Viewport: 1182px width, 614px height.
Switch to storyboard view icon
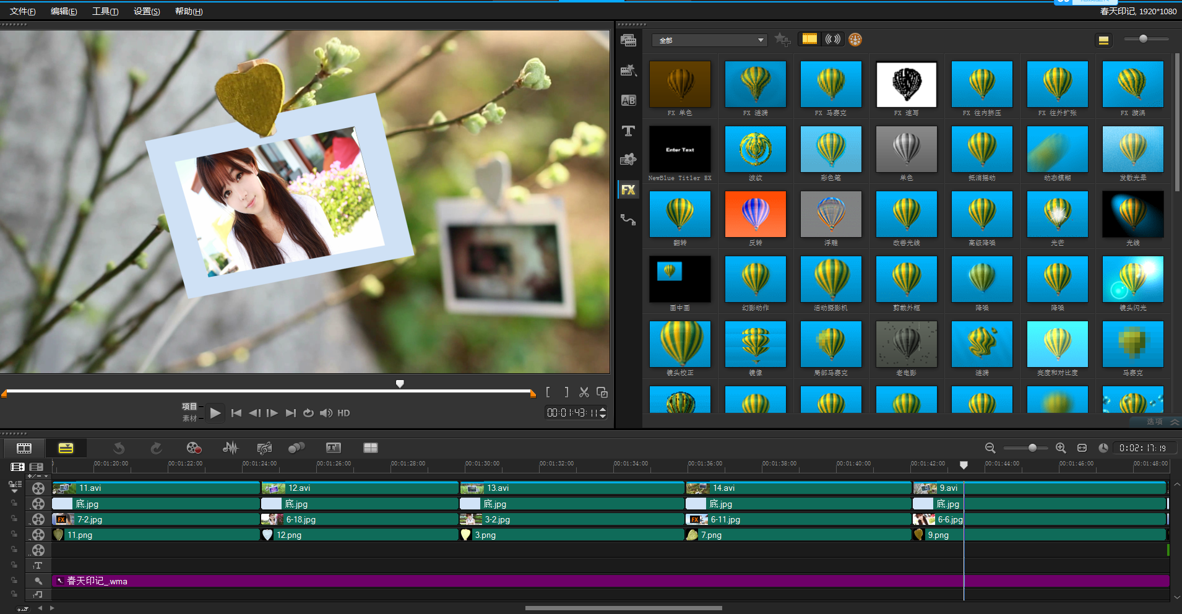click(24, 448)
